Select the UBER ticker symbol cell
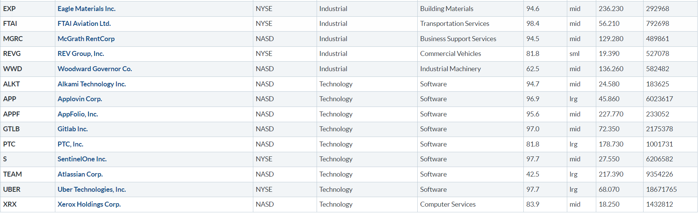This screenshot has height=215, width=700. pyautogui.click(x=12, y=190)
